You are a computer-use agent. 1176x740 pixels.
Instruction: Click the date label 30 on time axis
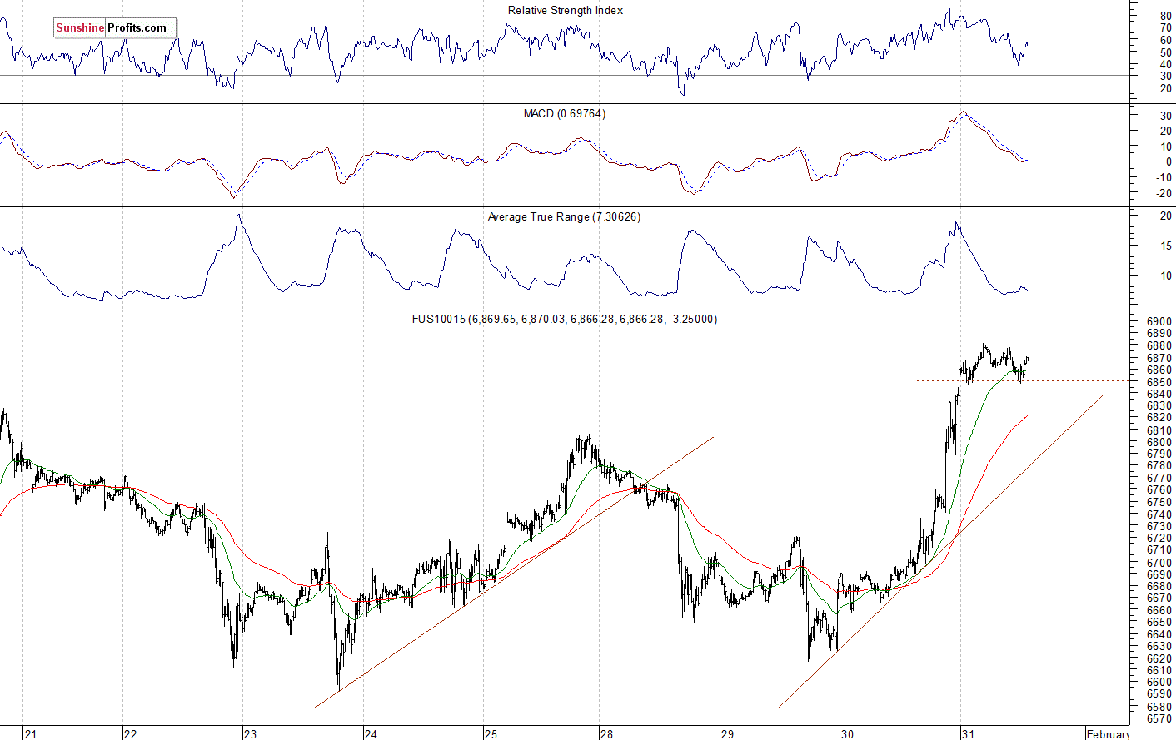(847, 733)
